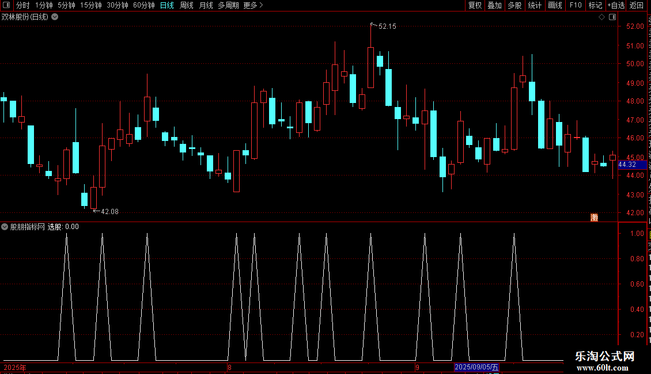Open the 统计 statistics tool
The image size is (651, 374).
coord(535,5)
